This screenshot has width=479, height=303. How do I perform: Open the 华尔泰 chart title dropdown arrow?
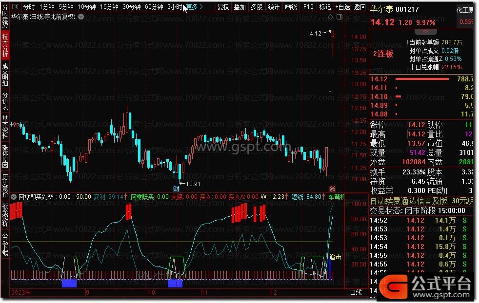click(x=81, y=17)
